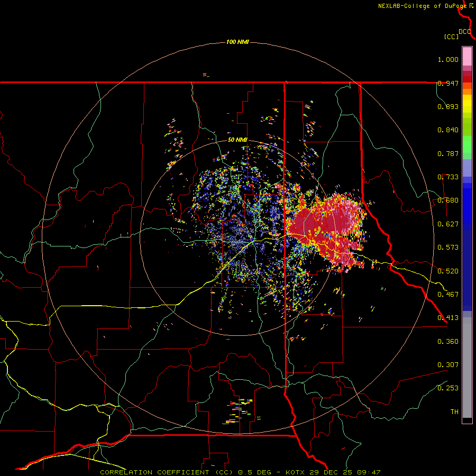Image resolution: width=476 pixels, height=476 pixels.
Task: Select the 0.893 scale value
Action: click(448, 106)
